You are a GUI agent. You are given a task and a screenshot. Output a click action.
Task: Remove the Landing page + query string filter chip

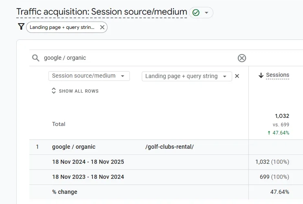[x=102, y=27]
